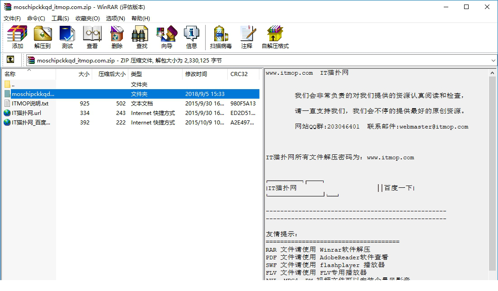Select the IT猫扑网_百度... file name

pos(31,123)
